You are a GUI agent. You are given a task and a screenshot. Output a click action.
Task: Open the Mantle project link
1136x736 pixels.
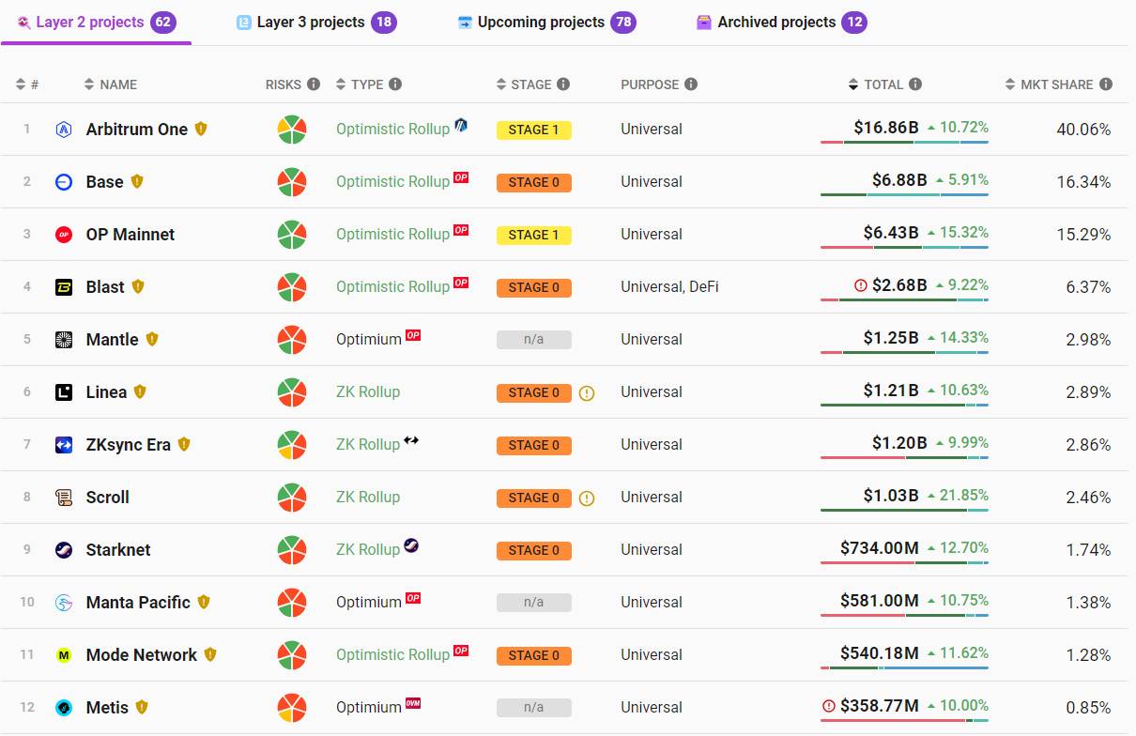click(x=113, y=340)
